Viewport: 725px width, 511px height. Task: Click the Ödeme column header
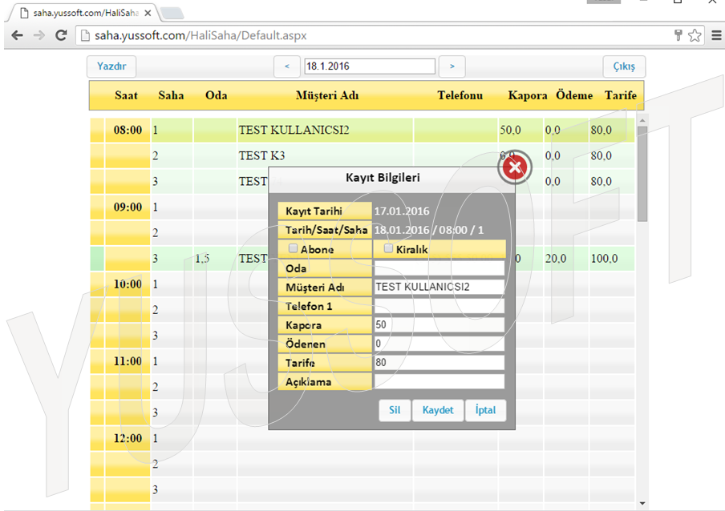pyautogui.click(x=574, y=95)
